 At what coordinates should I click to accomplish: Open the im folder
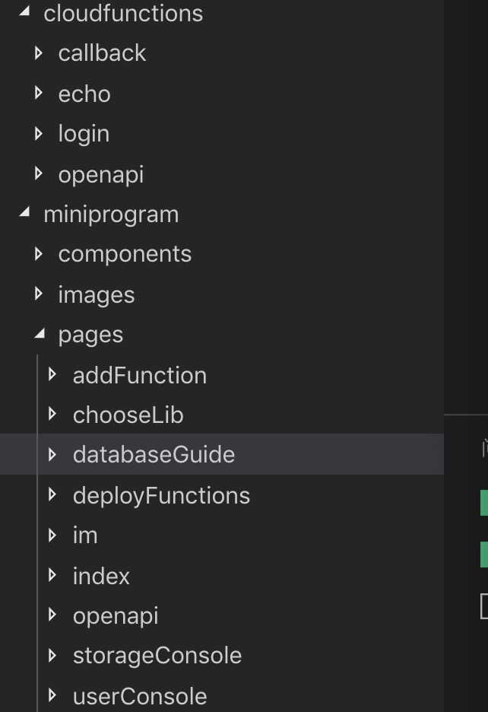(x=85, y=536)
